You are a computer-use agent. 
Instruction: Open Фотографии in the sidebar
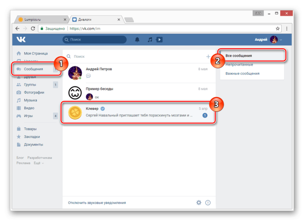(34, 92)
